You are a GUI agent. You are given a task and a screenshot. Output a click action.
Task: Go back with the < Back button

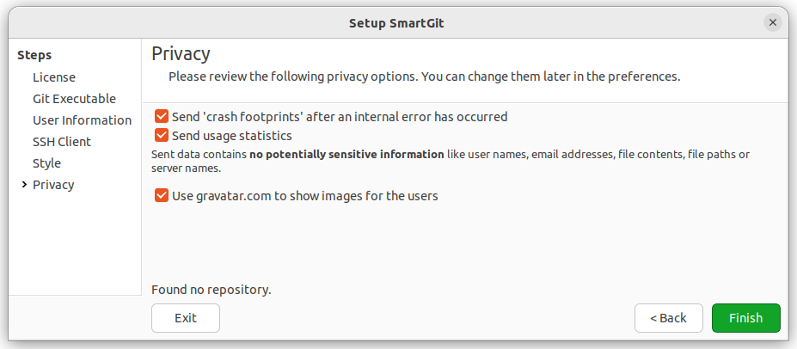click(x=668, y=318)
